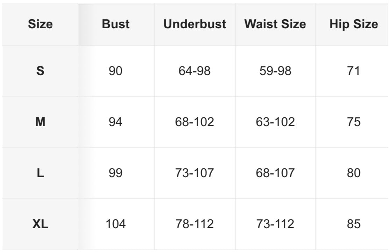The image size is (389, 252).
Task: Select the Underbust column header
Action: pos(194,24)
